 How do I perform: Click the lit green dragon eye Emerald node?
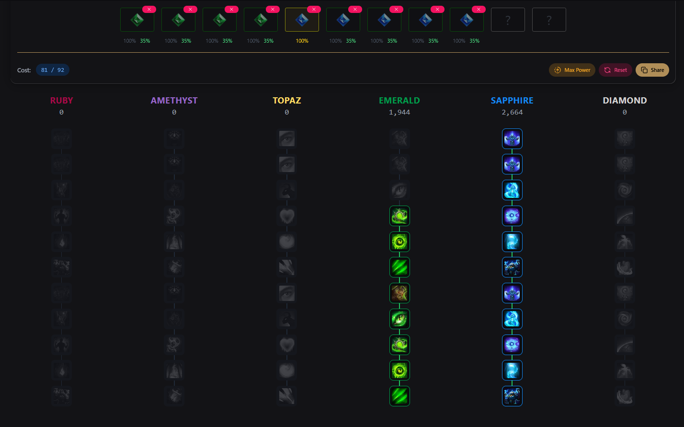(399, 319)
